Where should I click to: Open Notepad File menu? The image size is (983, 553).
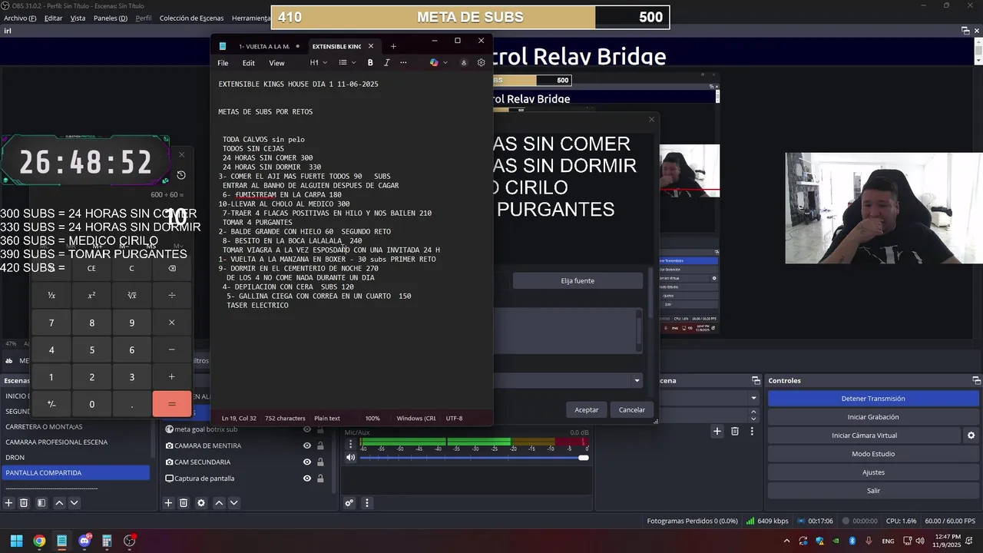(x=223, y=63)
